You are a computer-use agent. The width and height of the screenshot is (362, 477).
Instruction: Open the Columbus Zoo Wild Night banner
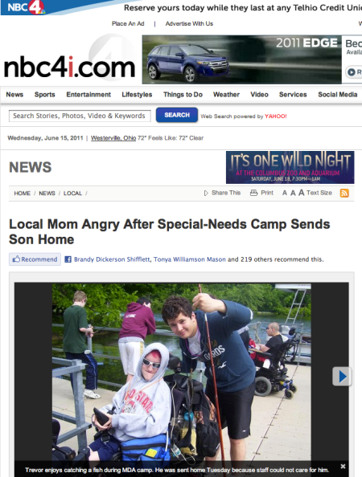click(x=290, y=167)
